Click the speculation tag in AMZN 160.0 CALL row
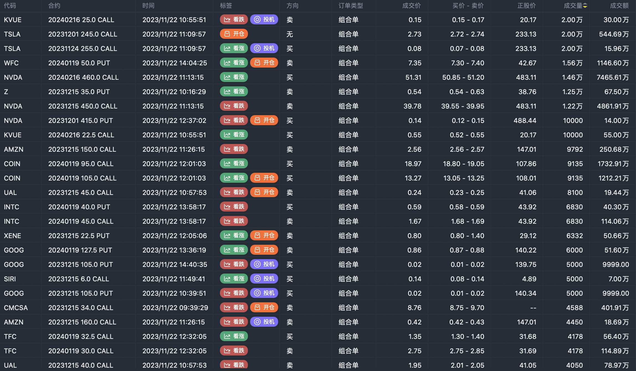The image size is (636, 371). click(x=264, y=322)
